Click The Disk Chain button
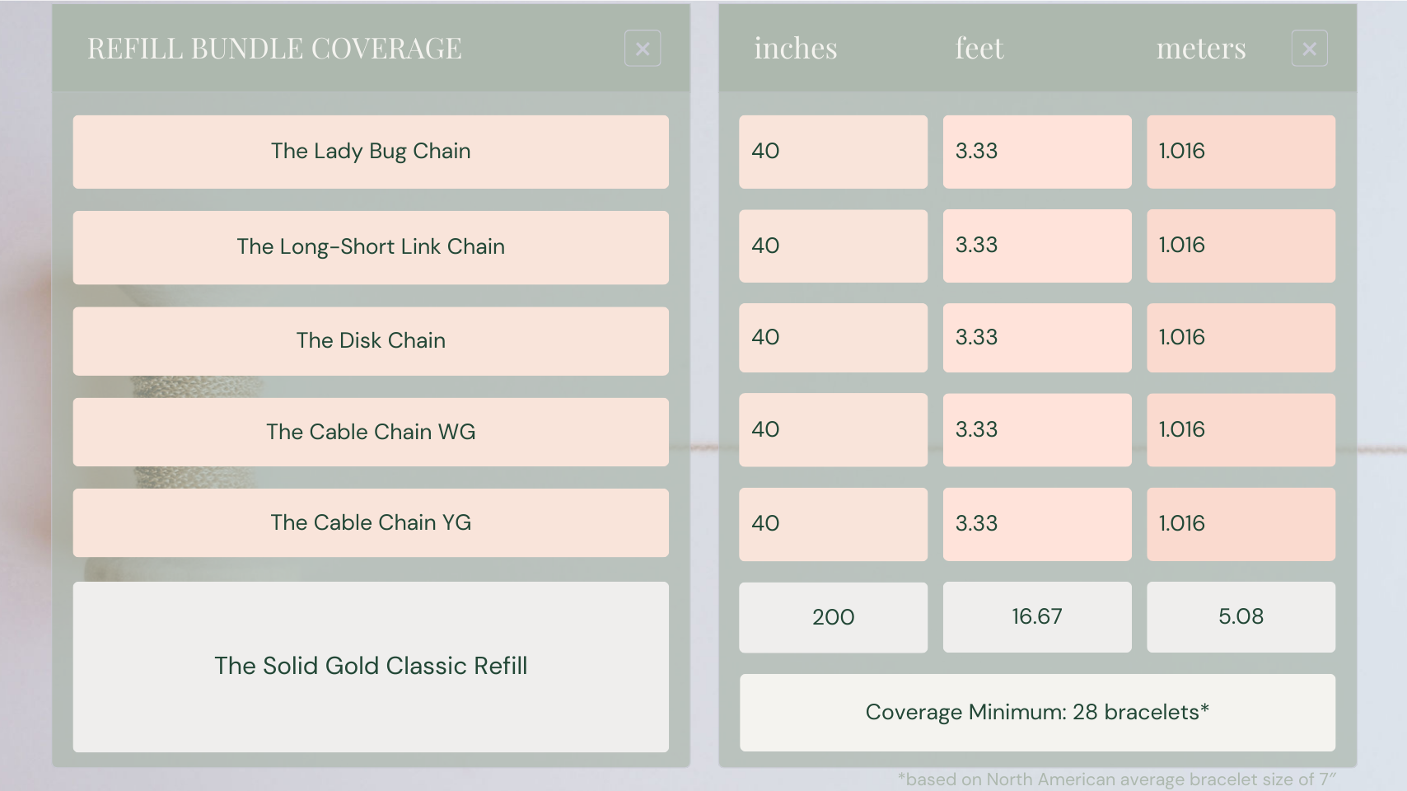Image resolution: width=1407 pixels, height=791 pixels. click(371, 341)
